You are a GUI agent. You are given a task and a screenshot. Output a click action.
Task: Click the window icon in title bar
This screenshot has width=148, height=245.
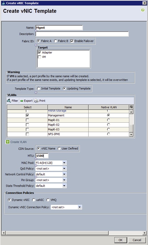(3, 3)
